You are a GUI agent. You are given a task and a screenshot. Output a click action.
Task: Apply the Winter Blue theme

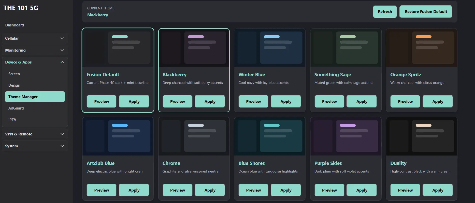coord(286,101)
